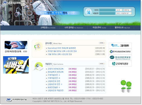Click the MORE button in What's New
This screenshot has width=142, height=105.
102,43
